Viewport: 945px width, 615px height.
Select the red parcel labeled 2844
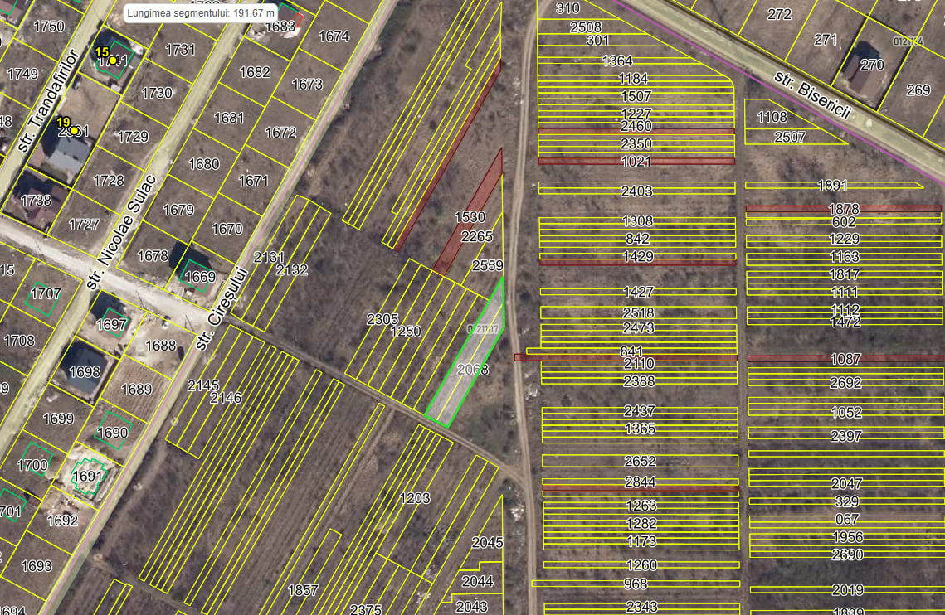click(x=641, y=487)
